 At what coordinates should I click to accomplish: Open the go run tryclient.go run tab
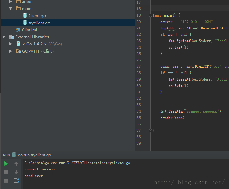click(x=34, y=155)
